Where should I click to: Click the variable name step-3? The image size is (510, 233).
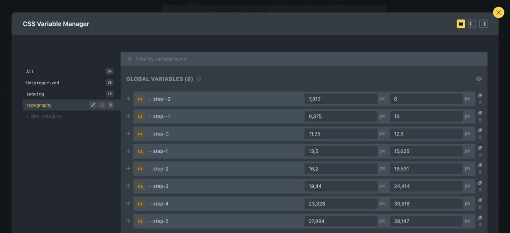tap(161, 186)
